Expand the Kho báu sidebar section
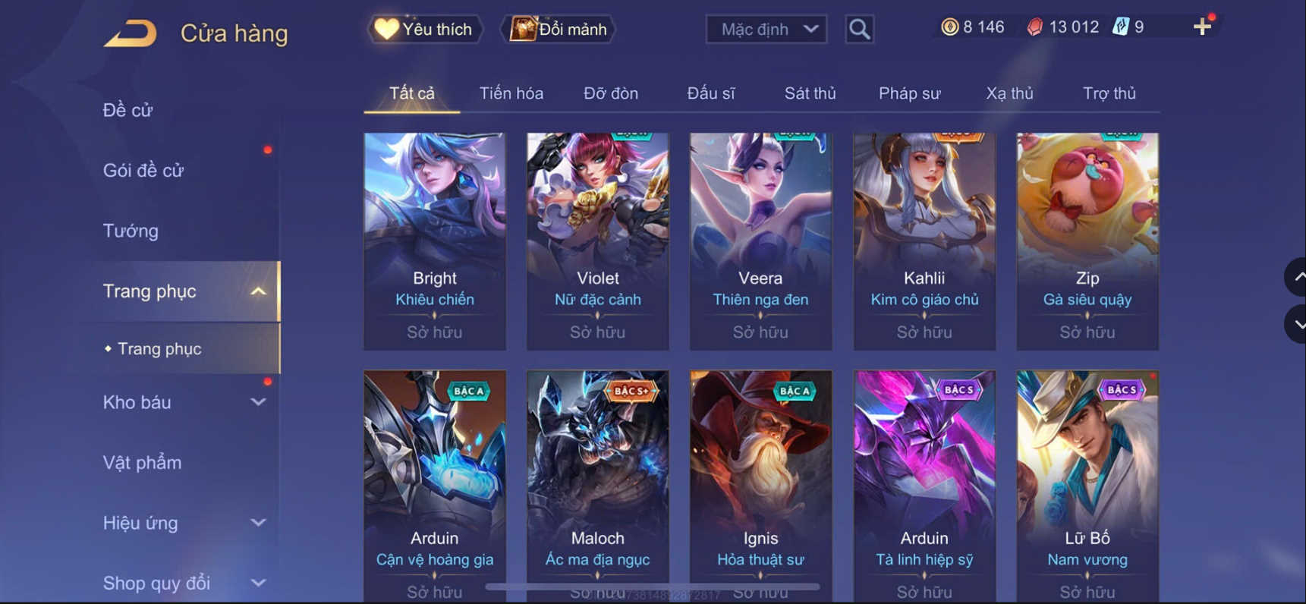The width and height of the screenshot is (1306, 604). click(x=258, y=402)
